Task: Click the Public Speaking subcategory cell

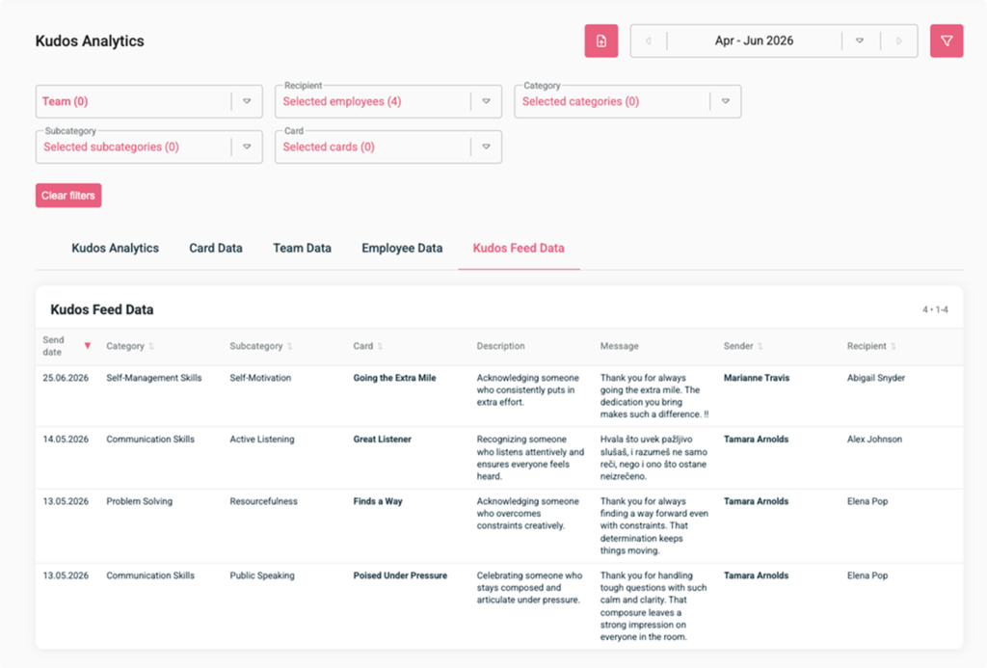Action: pos(262,575)
